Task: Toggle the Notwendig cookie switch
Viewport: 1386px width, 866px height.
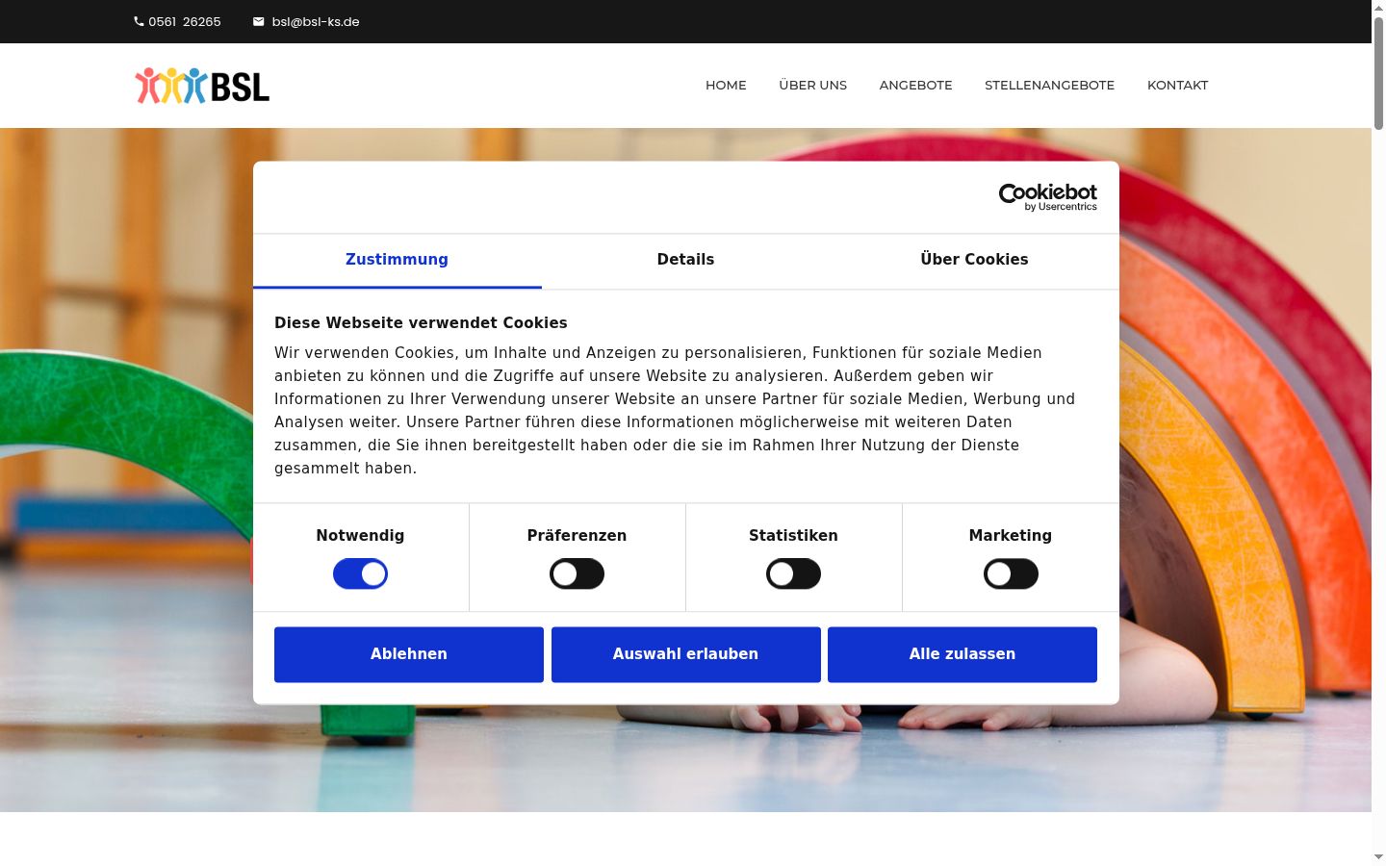Action: coord(360,574)
